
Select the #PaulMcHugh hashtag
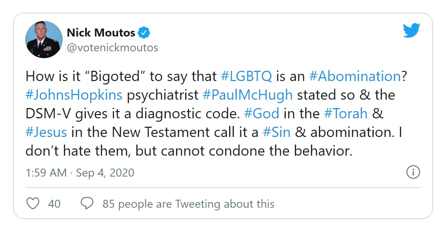[248, 95]
